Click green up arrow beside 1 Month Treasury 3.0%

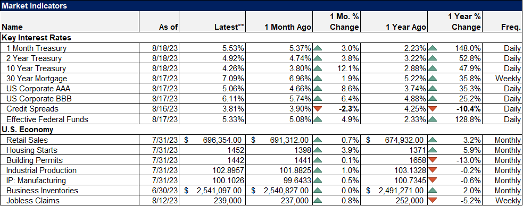tap(318, 49)
